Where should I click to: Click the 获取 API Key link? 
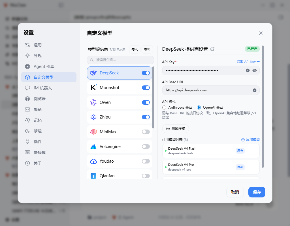point(248,62)
